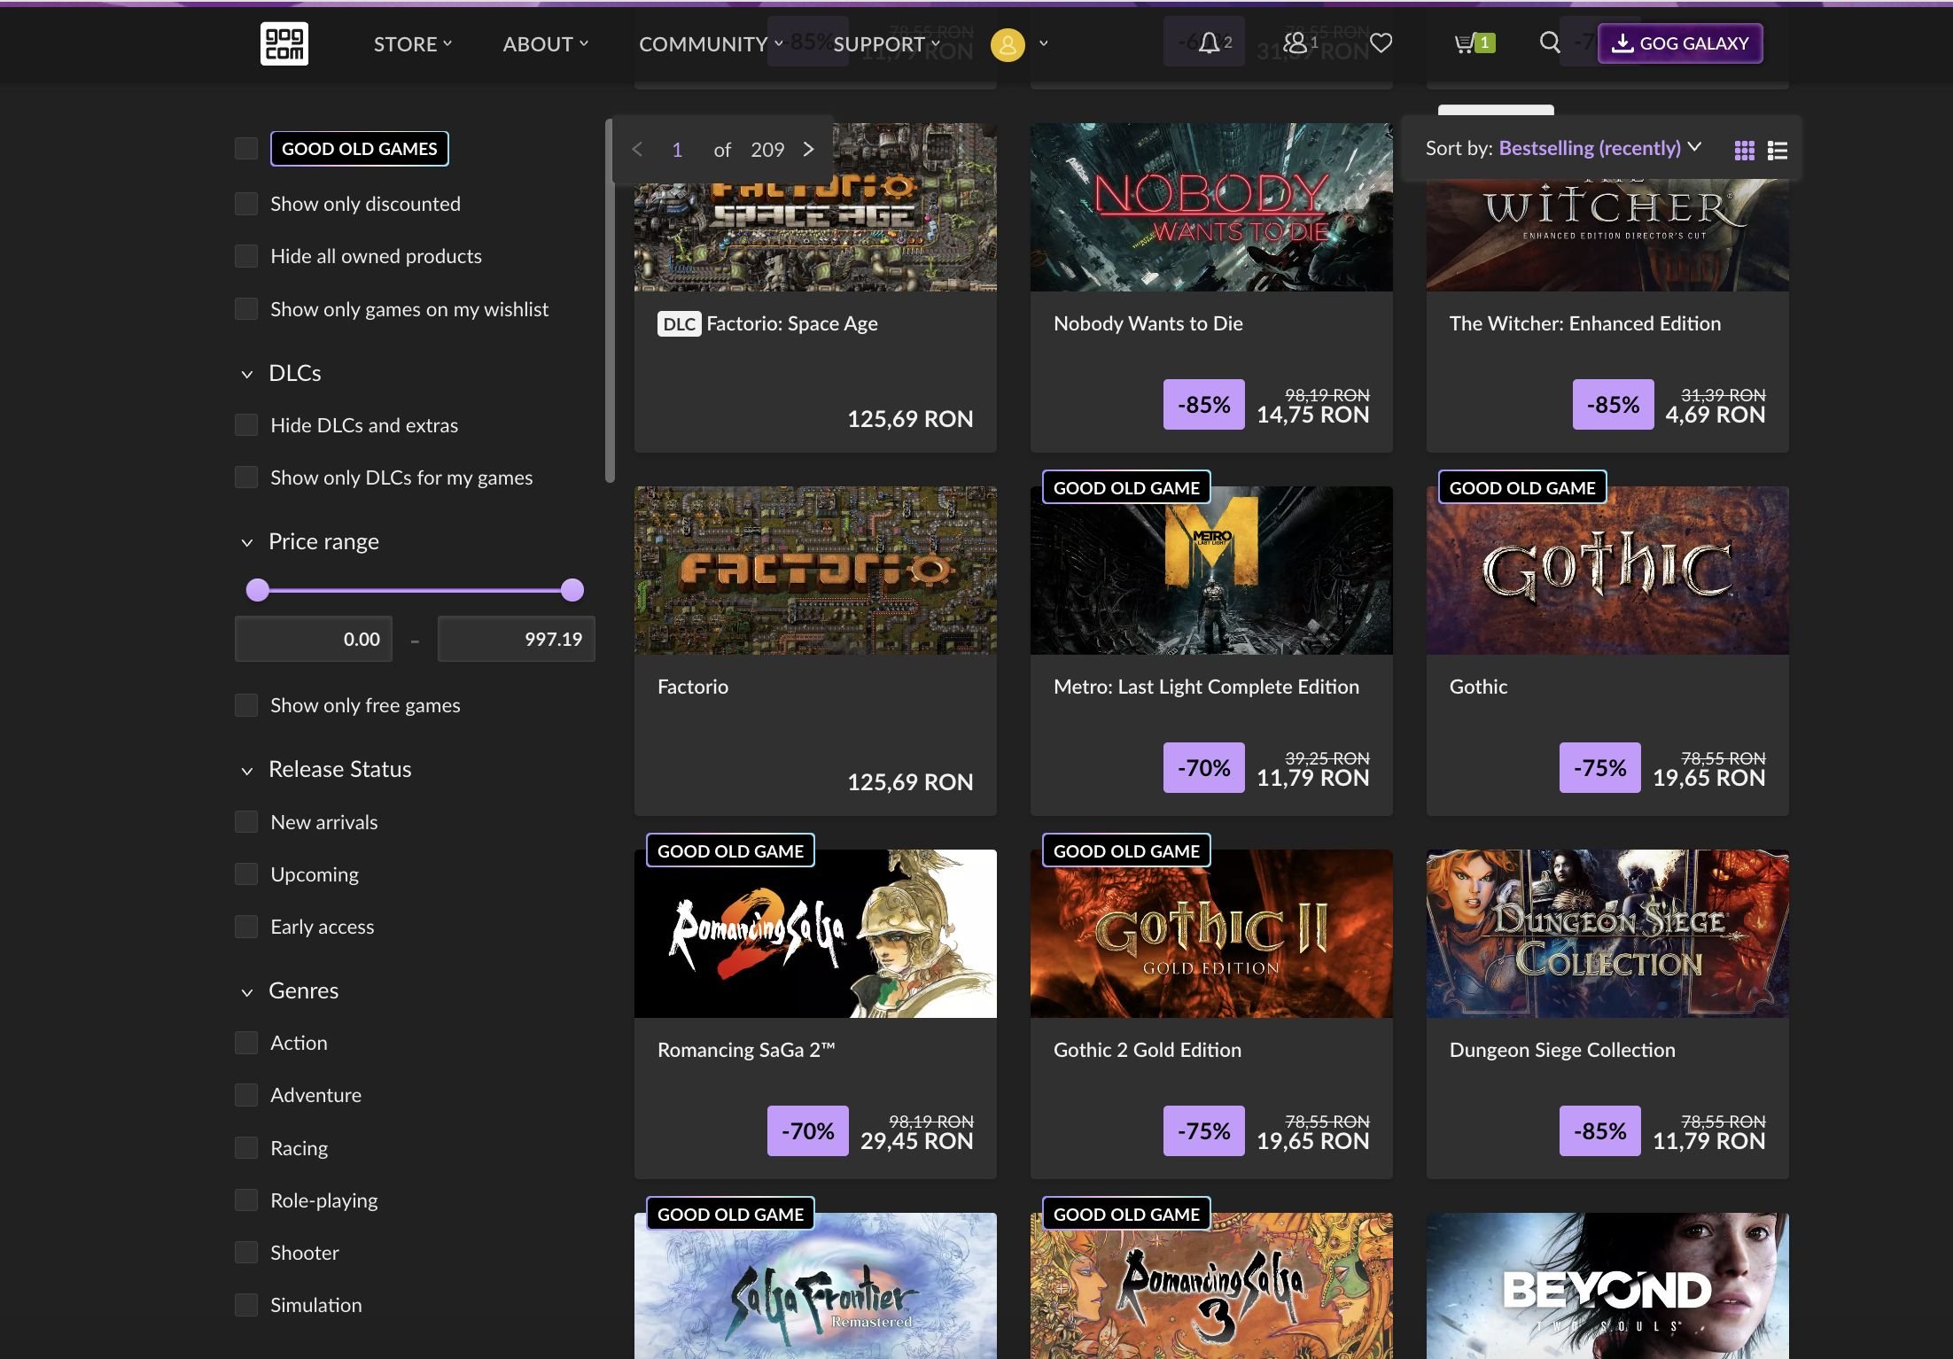Open the COMMUNITY menu
The width and height of the screenshot is (1953, 1359).
point(711,44)
